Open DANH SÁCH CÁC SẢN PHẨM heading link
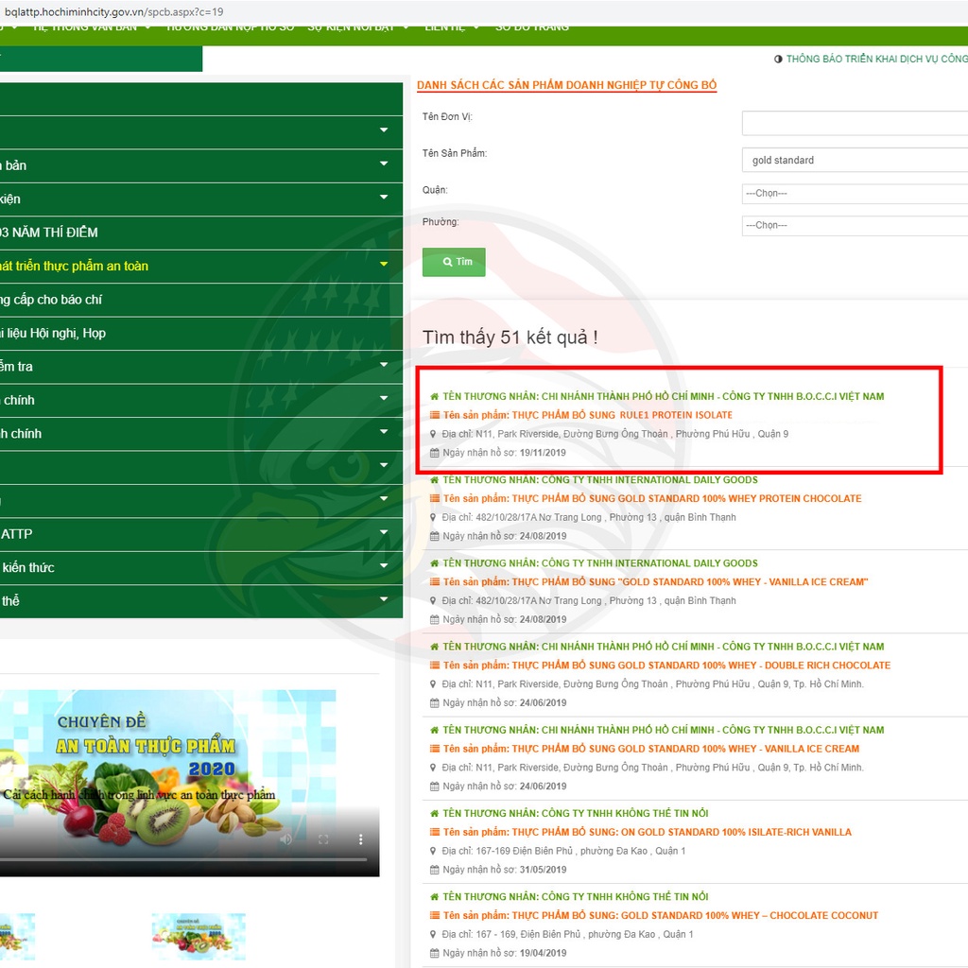This screenshot has width=968, height=968. (x=567, y=85)
